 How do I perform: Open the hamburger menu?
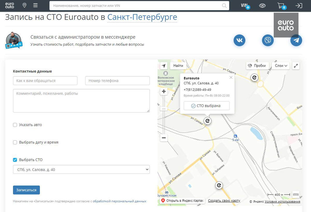tap(36, 5)
